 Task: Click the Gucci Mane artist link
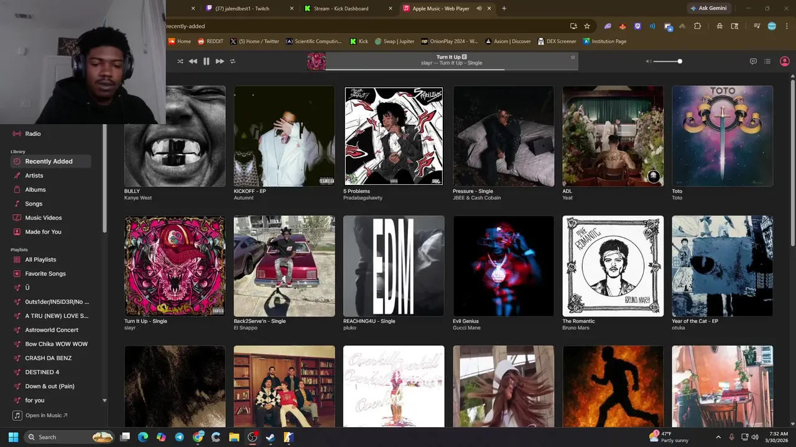466,328
